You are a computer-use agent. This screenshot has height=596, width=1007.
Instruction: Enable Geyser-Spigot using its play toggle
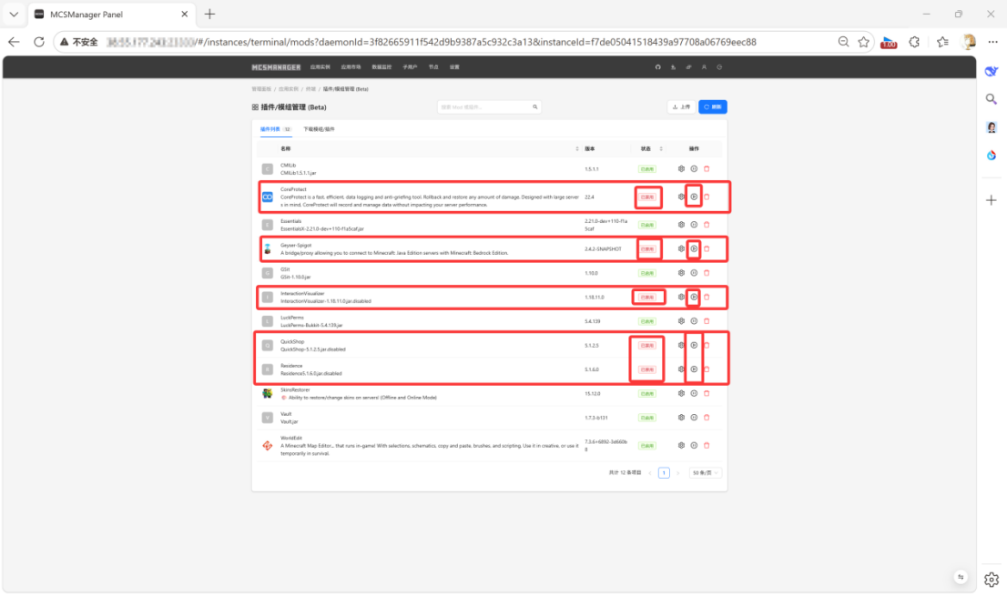694,249
